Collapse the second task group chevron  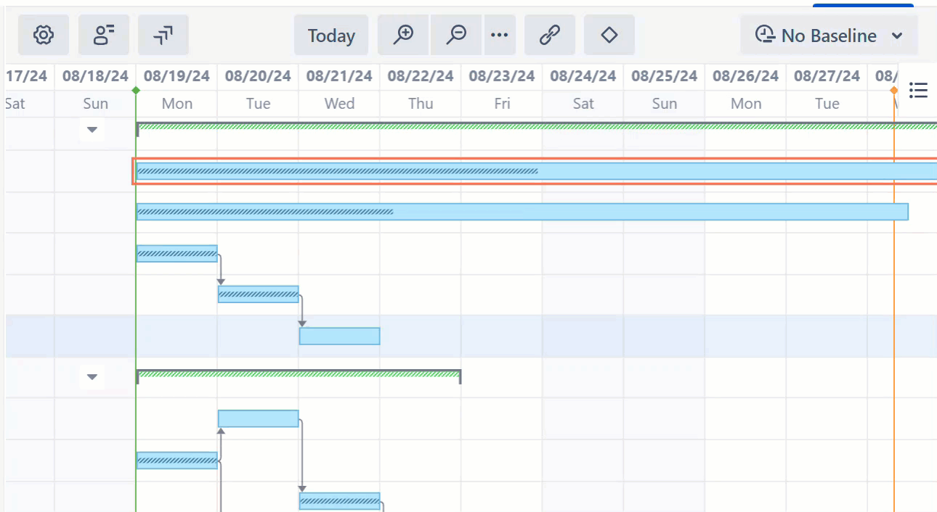click(x=92, y=376)
